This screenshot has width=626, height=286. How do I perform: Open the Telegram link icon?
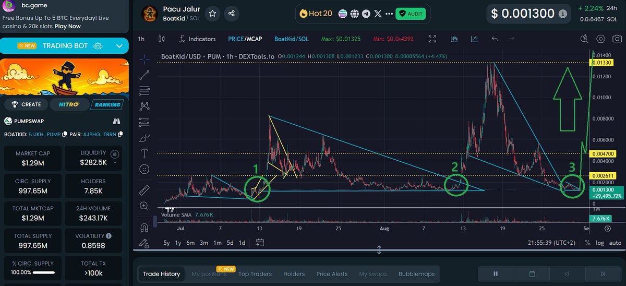366,14
